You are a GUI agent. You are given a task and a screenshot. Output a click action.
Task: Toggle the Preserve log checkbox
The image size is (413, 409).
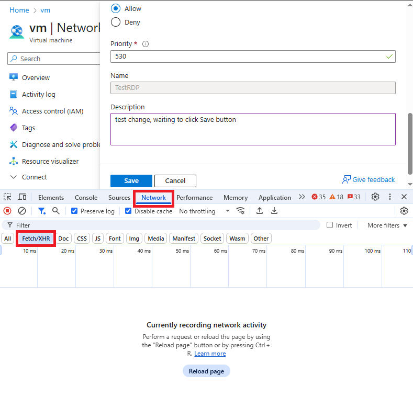point(74,211)
